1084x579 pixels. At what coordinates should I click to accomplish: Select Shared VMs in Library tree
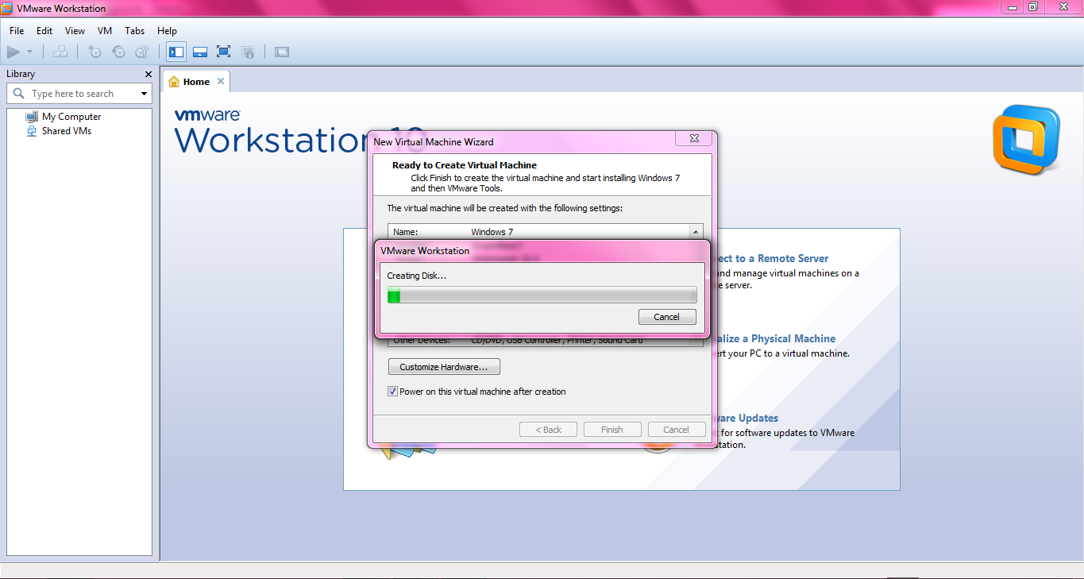pos(67,131)
